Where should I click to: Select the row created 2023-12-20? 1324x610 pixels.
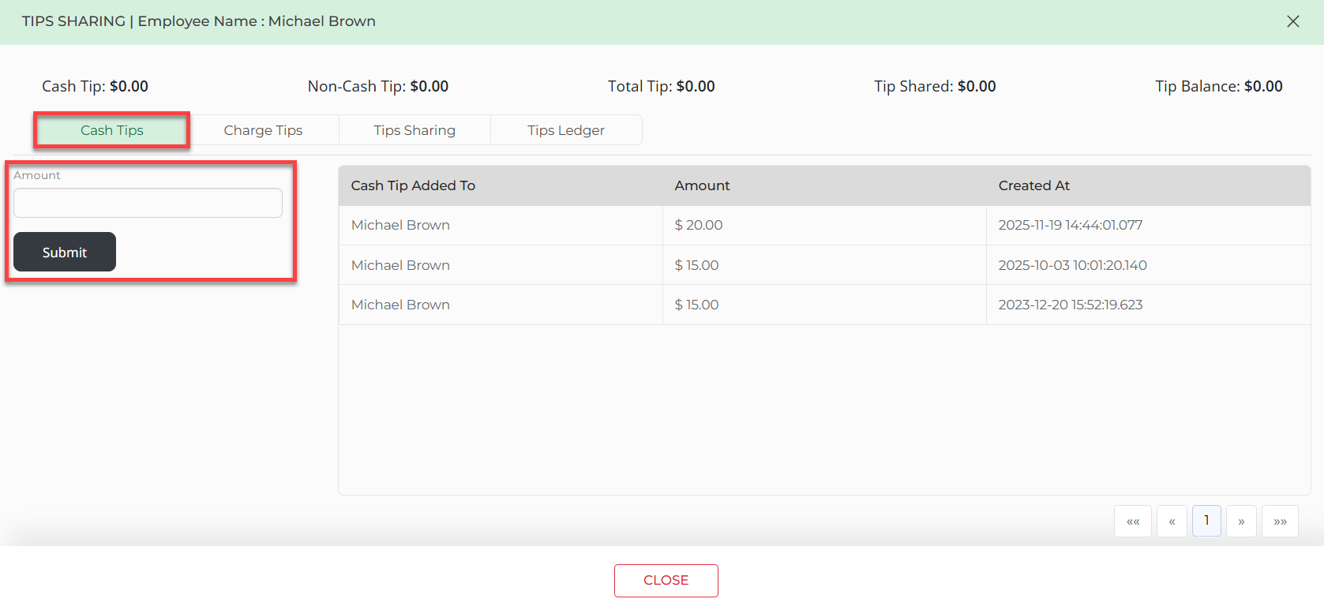tap(1070, 305)
